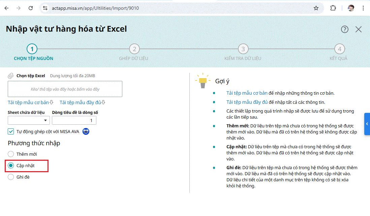This screenshot has height=216, width=370.
Task: Go back with browser back arrow
Action: point(6,8)
